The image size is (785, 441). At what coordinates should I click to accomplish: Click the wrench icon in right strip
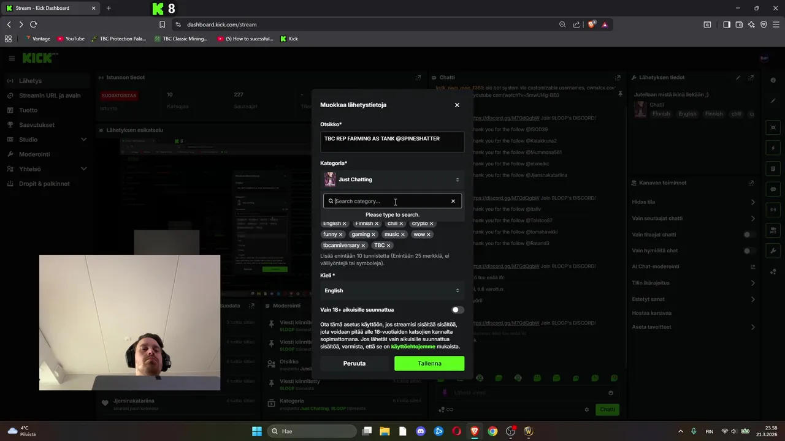coord(773,251)
